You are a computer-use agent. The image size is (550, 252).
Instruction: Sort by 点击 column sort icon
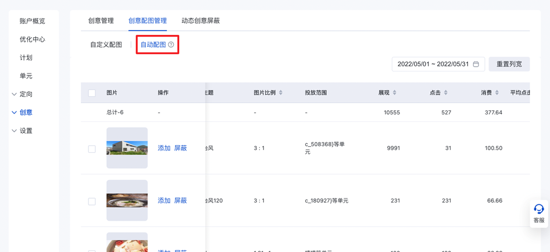click(x=446, y=93)
